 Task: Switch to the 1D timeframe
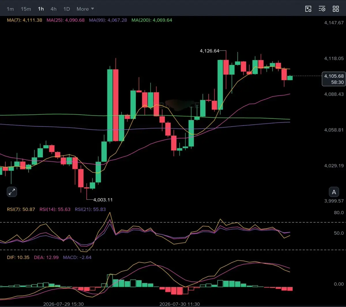point(67,9)
